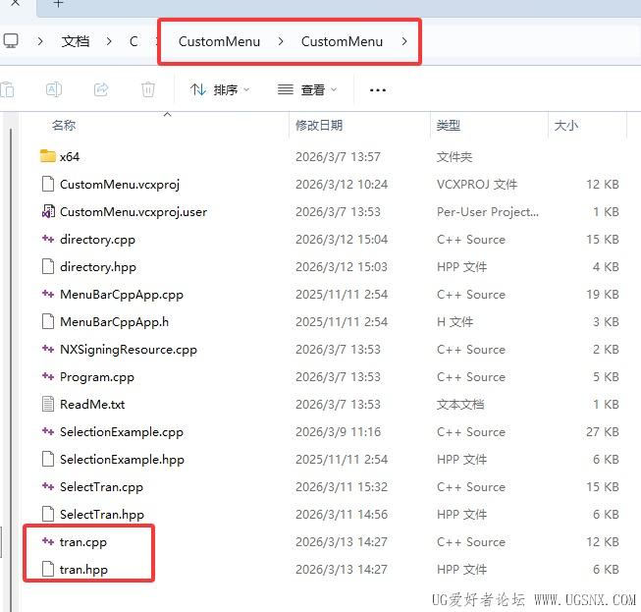Select the file SelectTran.cpp
Viewport: 641px width, 612px height.
(x=101, y=487)
